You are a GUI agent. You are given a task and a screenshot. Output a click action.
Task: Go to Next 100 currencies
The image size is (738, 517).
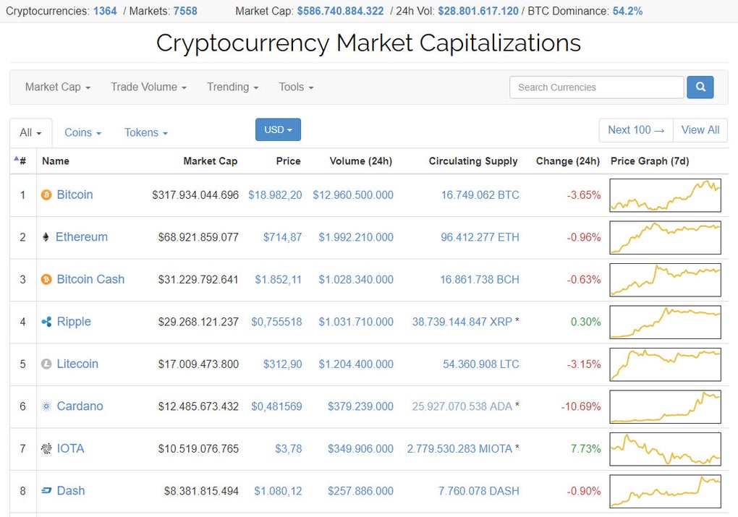pos(636,130)
